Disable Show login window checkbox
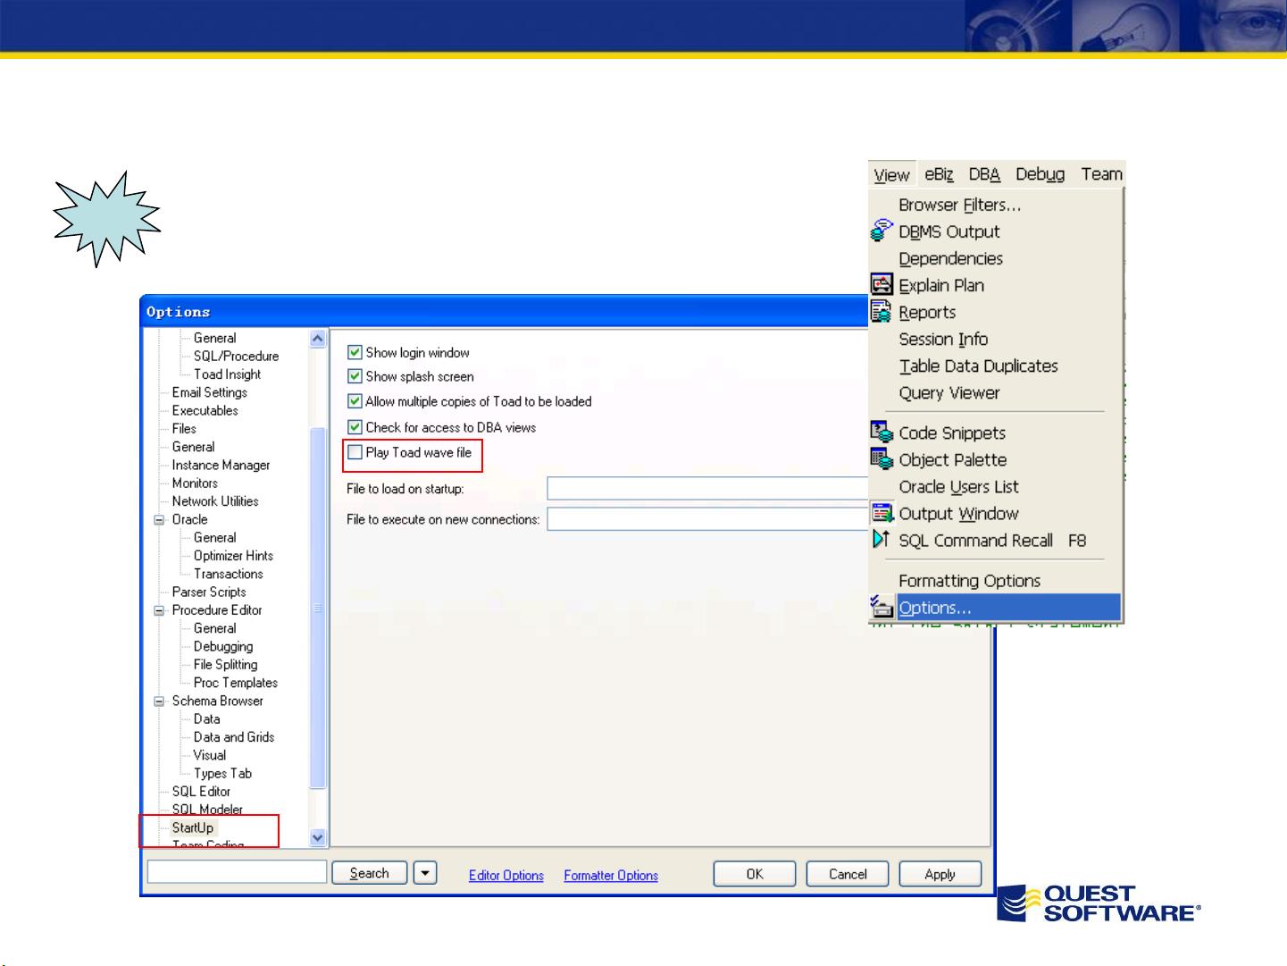Screen dimensions: 1287x966 [x=355, y=352]
